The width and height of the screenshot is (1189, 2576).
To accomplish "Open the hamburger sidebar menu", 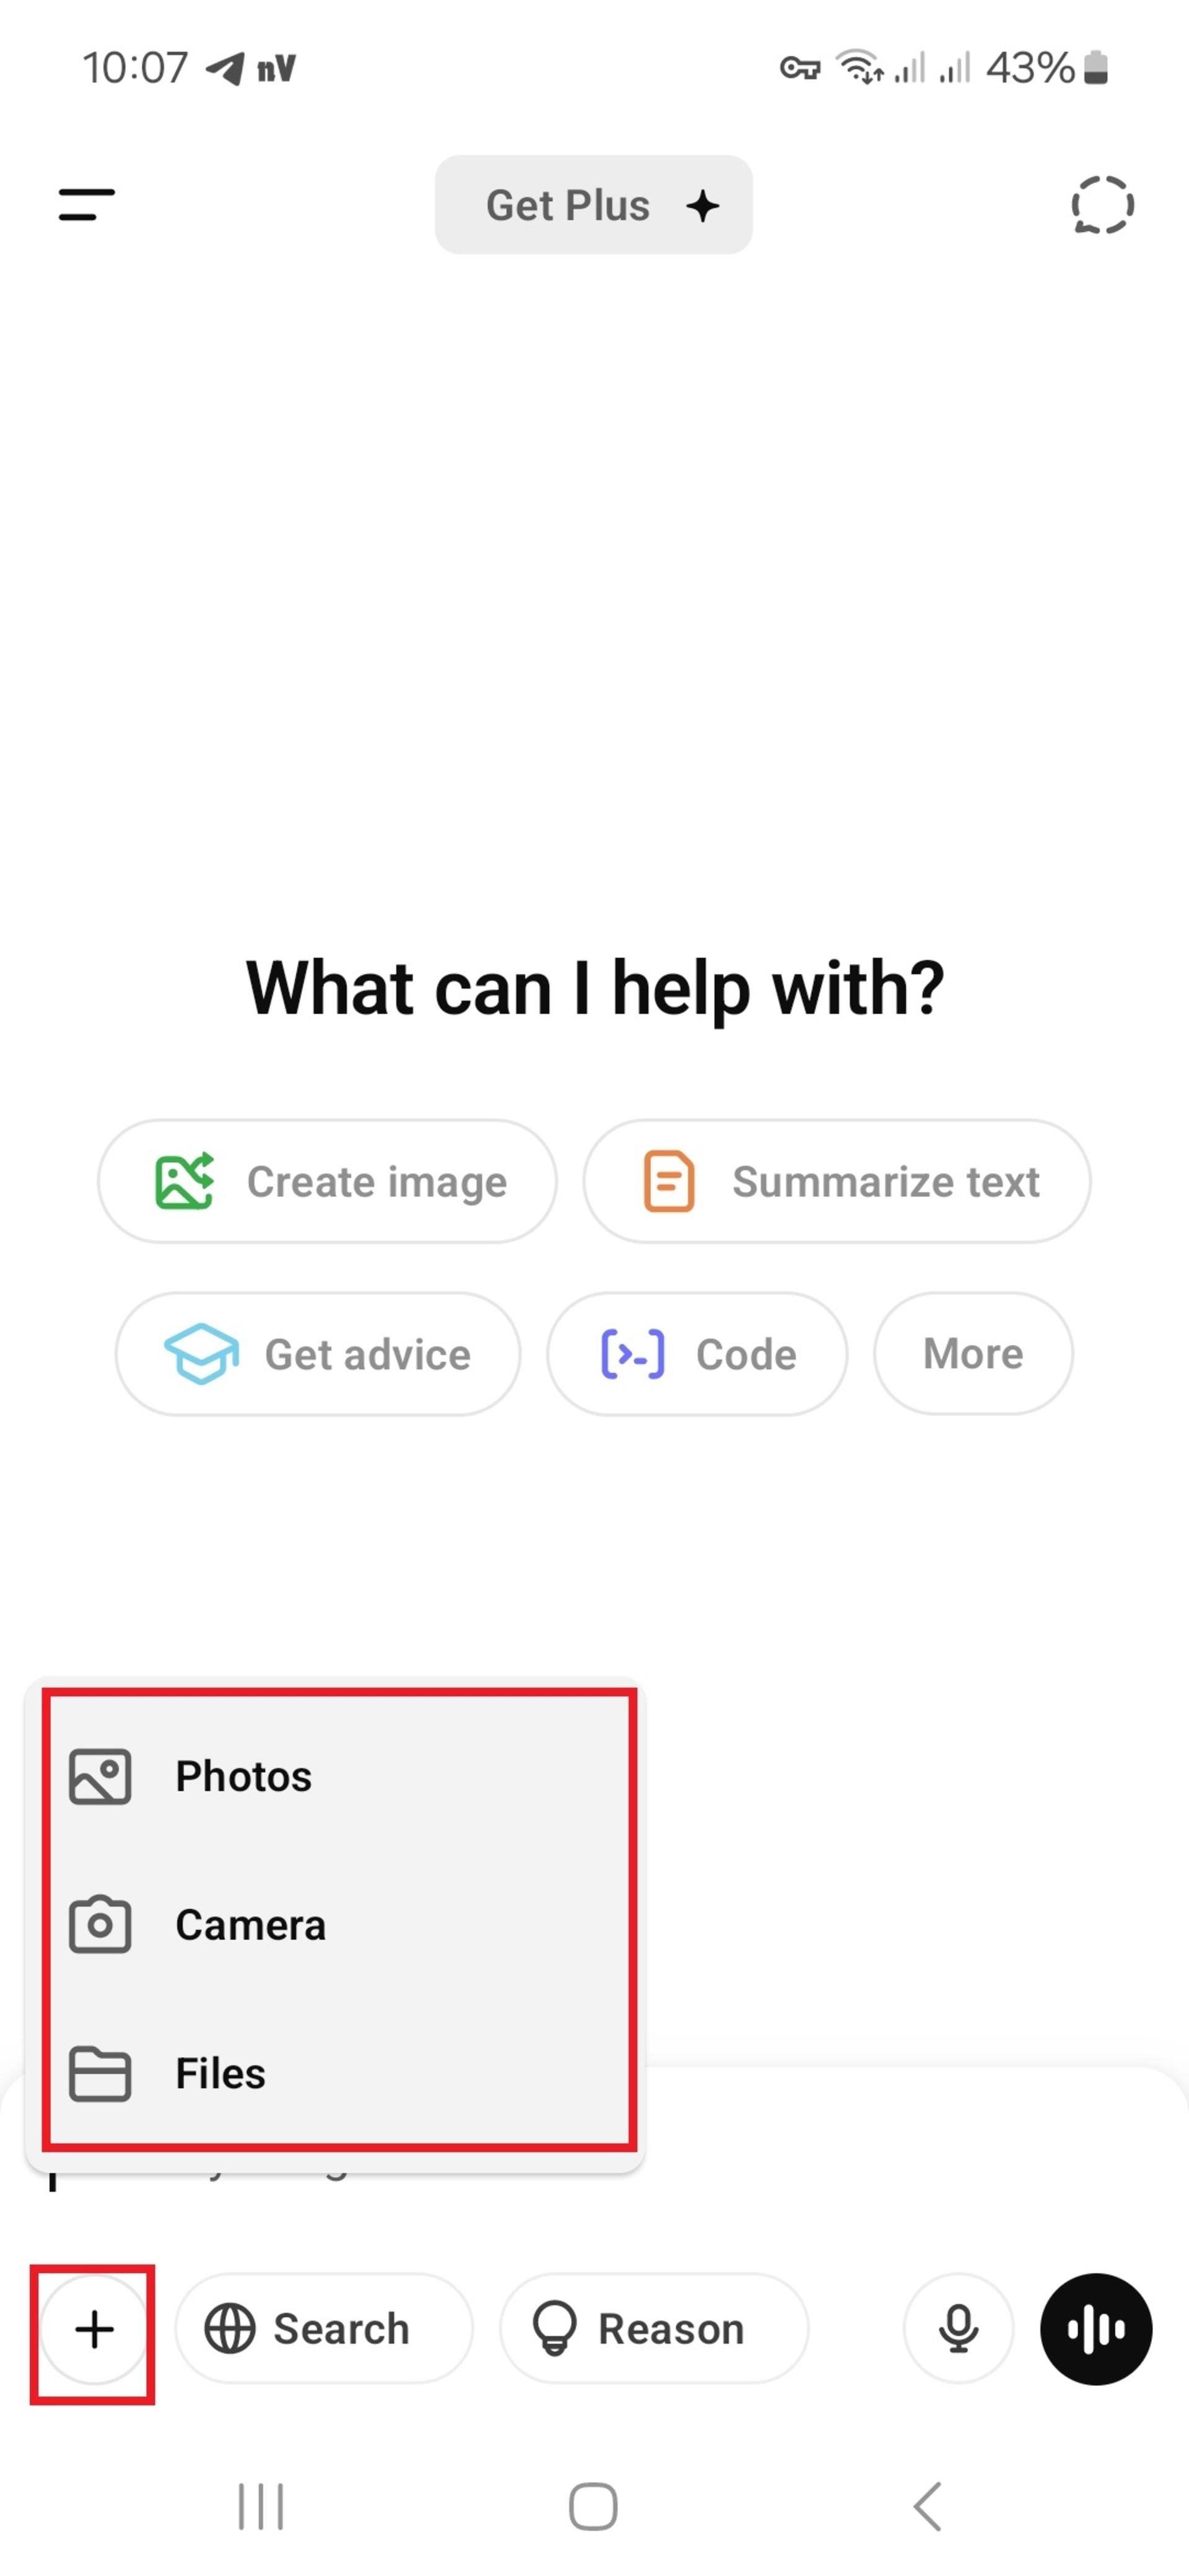I will coord(87,205).
